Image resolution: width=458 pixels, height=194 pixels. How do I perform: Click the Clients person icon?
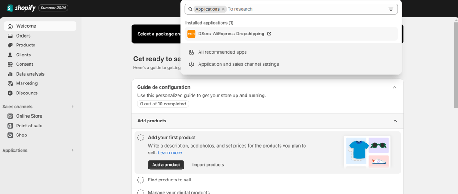(x=10, y=55)
